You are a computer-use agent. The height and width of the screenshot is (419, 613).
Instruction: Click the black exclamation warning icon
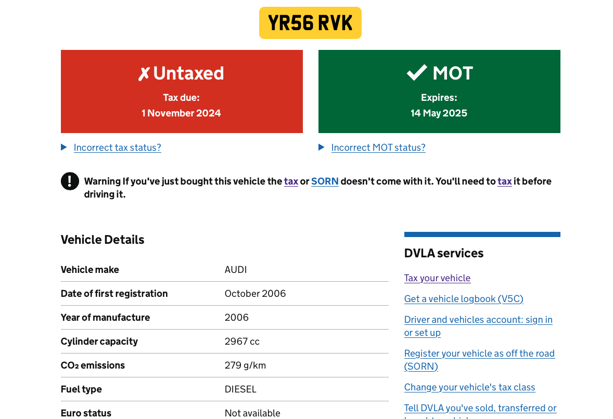[x=70, y=181]
